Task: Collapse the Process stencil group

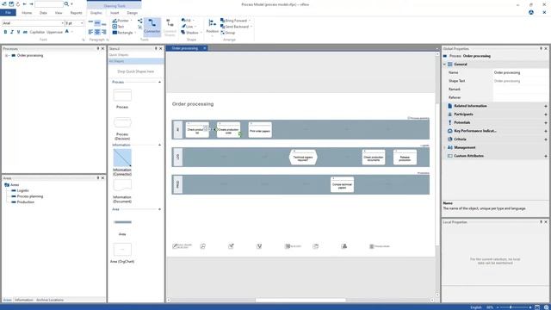Action: [159, 82]
